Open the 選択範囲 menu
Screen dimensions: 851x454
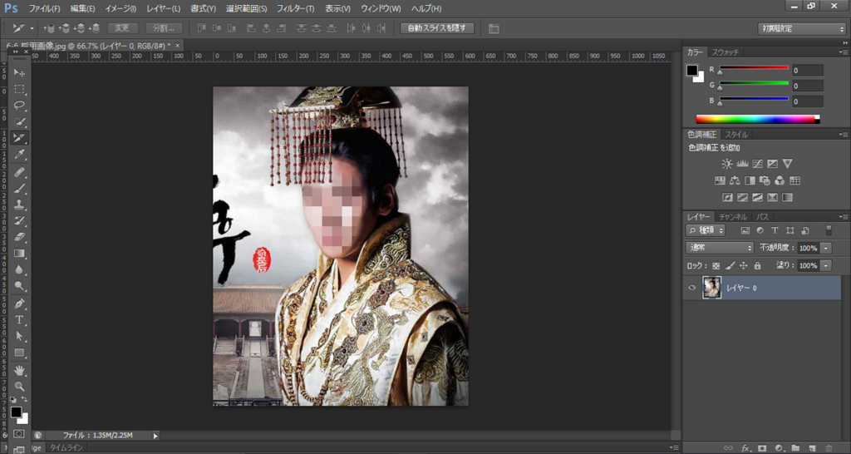246,8
